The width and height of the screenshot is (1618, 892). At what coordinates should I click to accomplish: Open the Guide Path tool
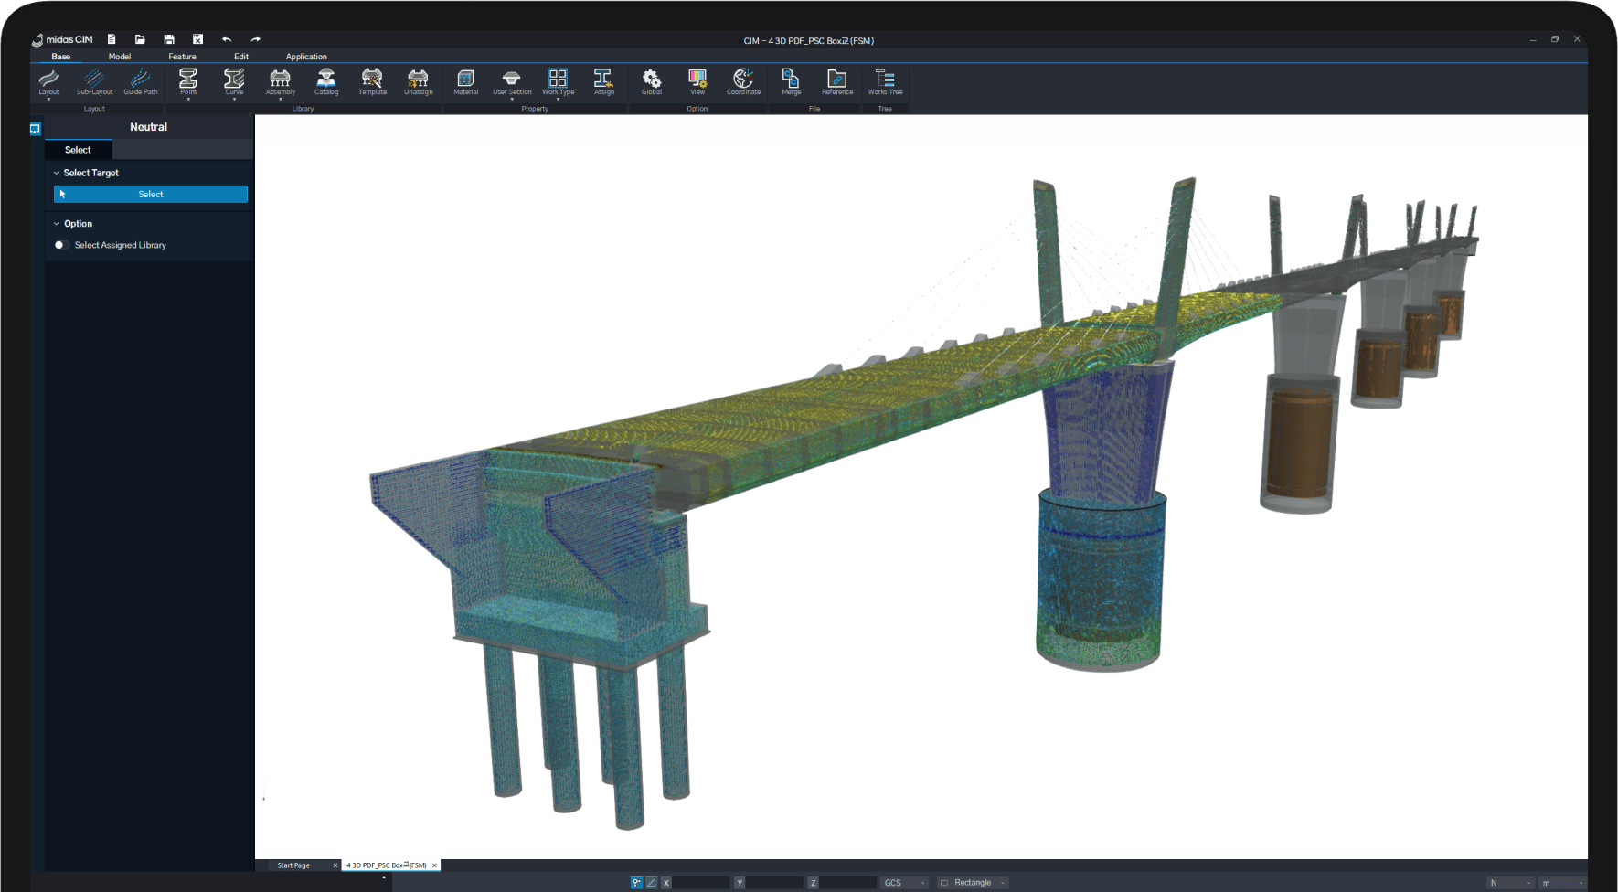[140, 80]
